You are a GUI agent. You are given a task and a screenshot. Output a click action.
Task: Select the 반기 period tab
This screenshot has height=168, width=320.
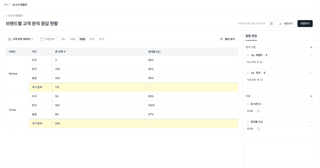tap(101, 39)
